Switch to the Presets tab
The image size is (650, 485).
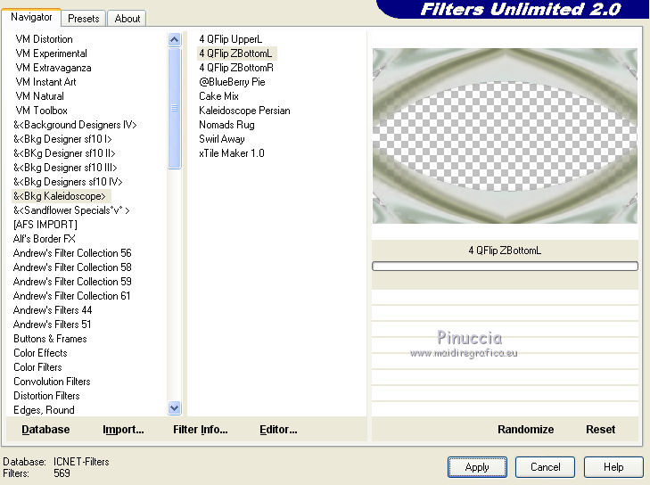83,18
